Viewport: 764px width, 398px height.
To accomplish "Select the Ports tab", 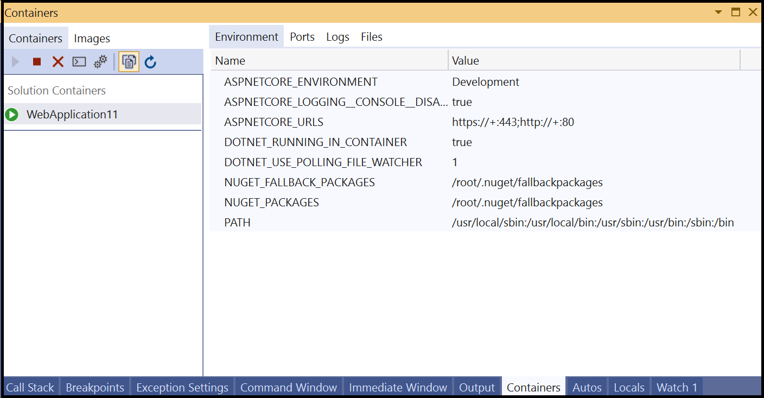I will (302, 36).
